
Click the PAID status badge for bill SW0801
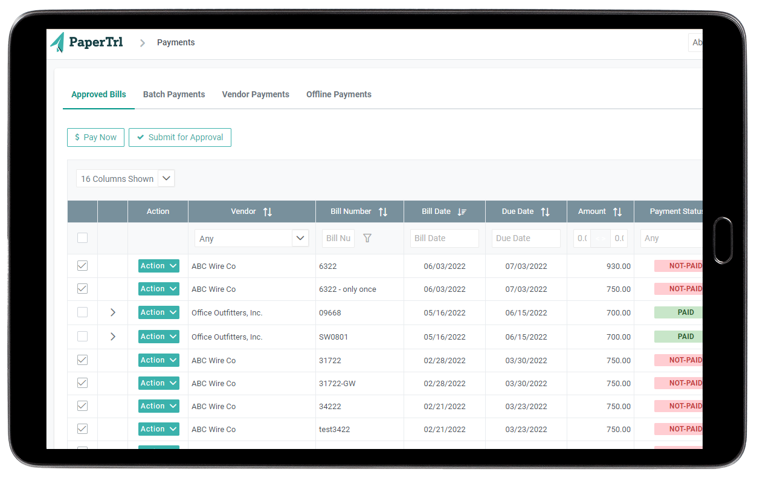coord(679,337)
